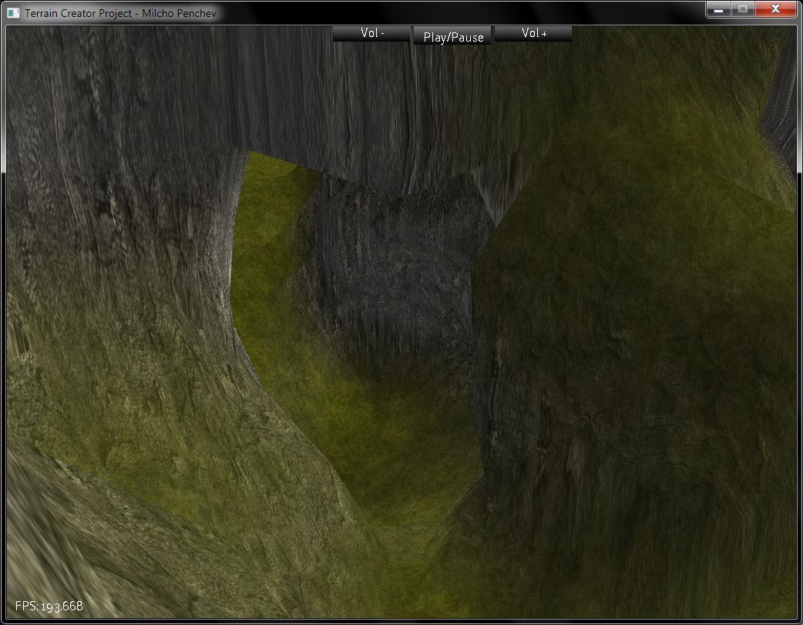Click the window title 'Terrain Creator Project - Milcho Penchev'

(x=120, y=13)
